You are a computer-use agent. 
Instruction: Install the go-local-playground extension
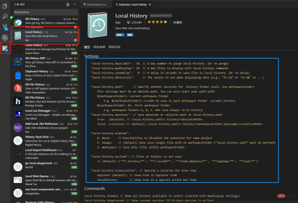click(x=74, y=168)
